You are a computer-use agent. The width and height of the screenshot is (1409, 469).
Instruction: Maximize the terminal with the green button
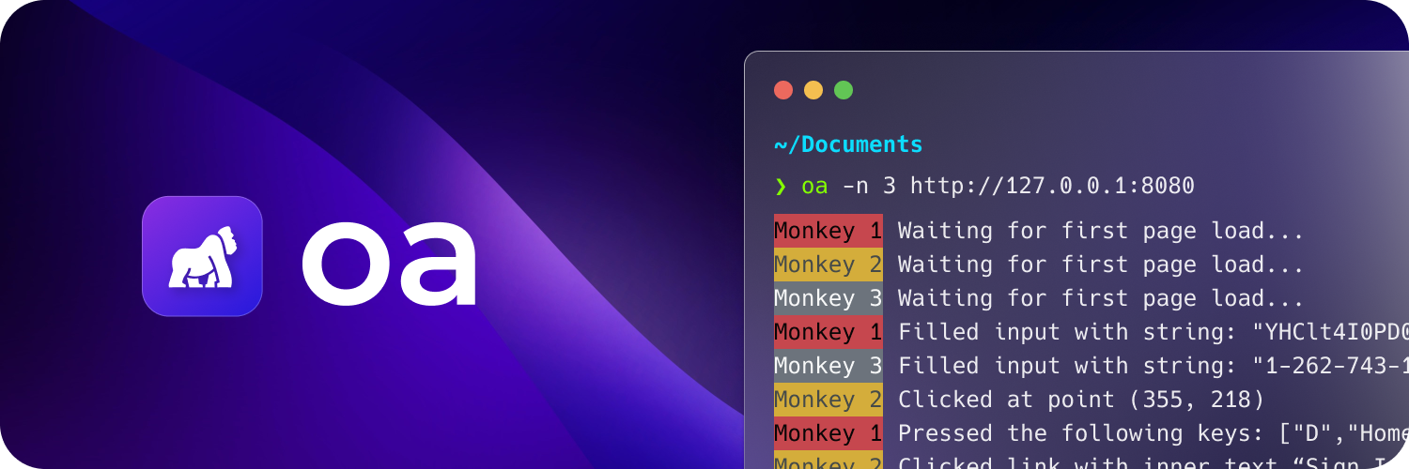pos(844,90)
